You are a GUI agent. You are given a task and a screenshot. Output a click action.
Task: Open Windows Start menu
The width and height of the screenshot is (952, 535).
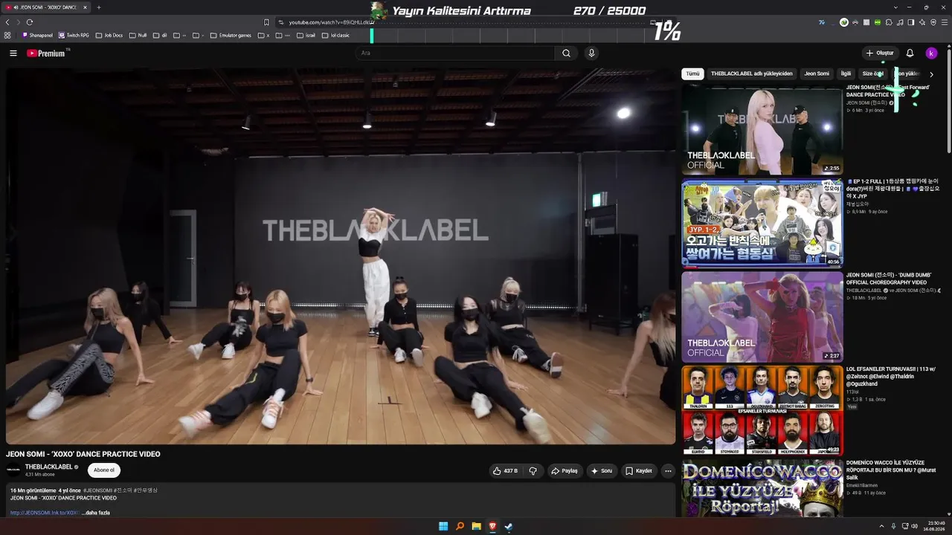pyautogui.click(x=443, y=526)
